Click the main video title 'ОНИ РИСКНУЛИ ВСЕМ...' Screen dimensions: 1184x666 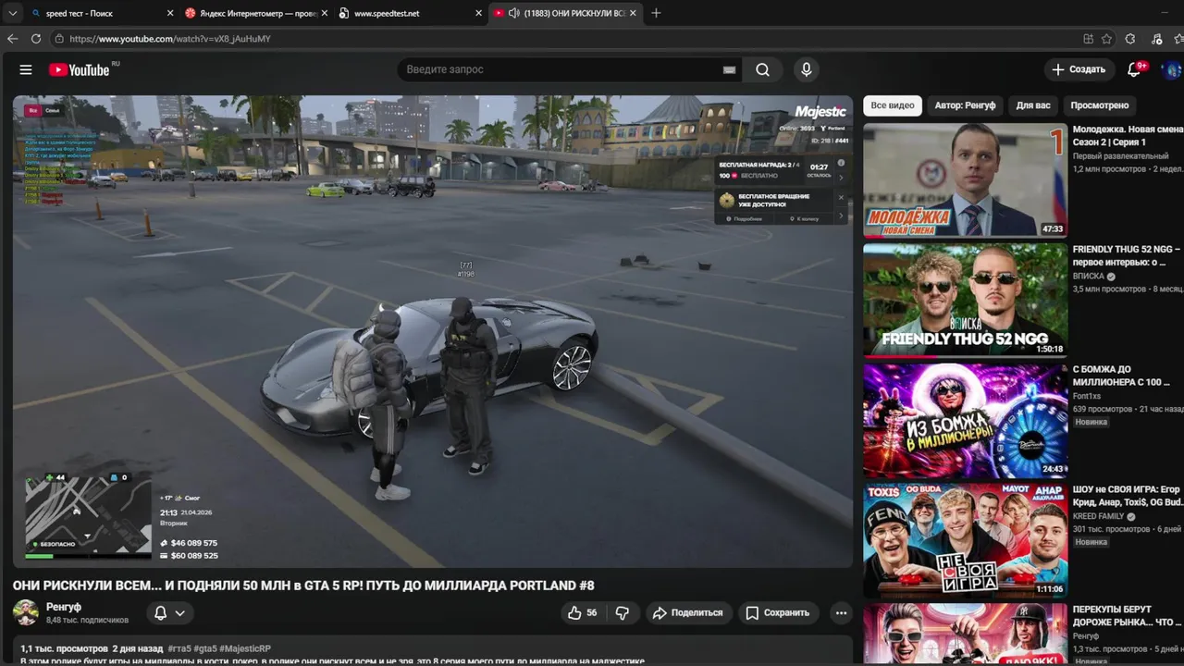point(303,586)
